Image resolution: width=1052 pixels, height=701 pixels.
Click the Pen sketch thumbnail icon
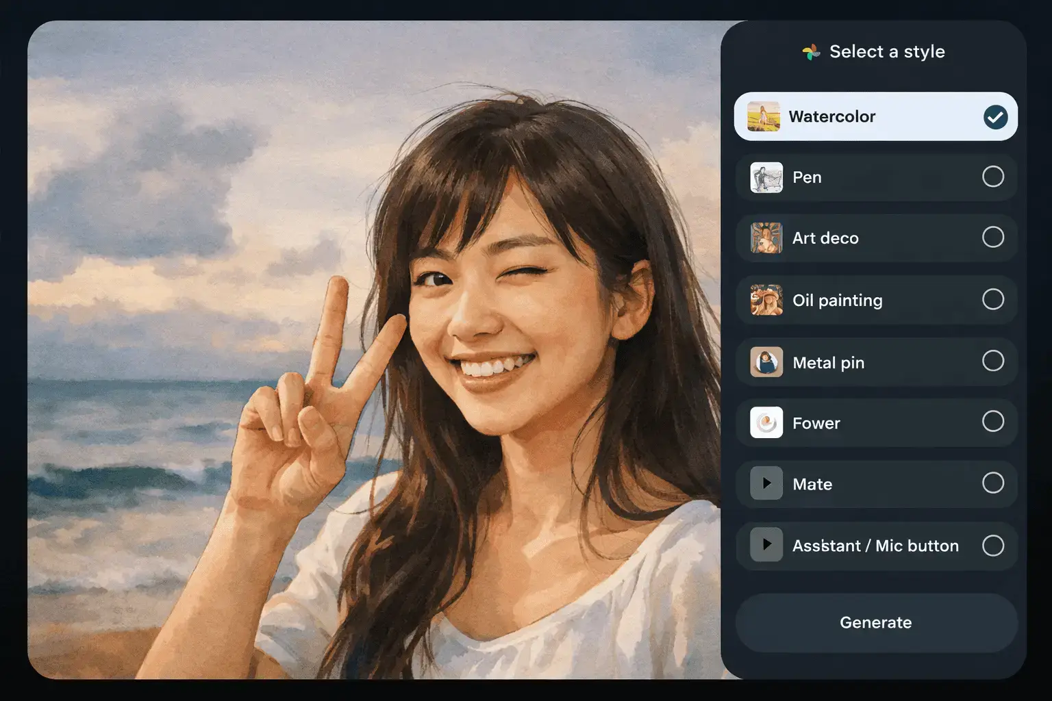coord(766,177)
